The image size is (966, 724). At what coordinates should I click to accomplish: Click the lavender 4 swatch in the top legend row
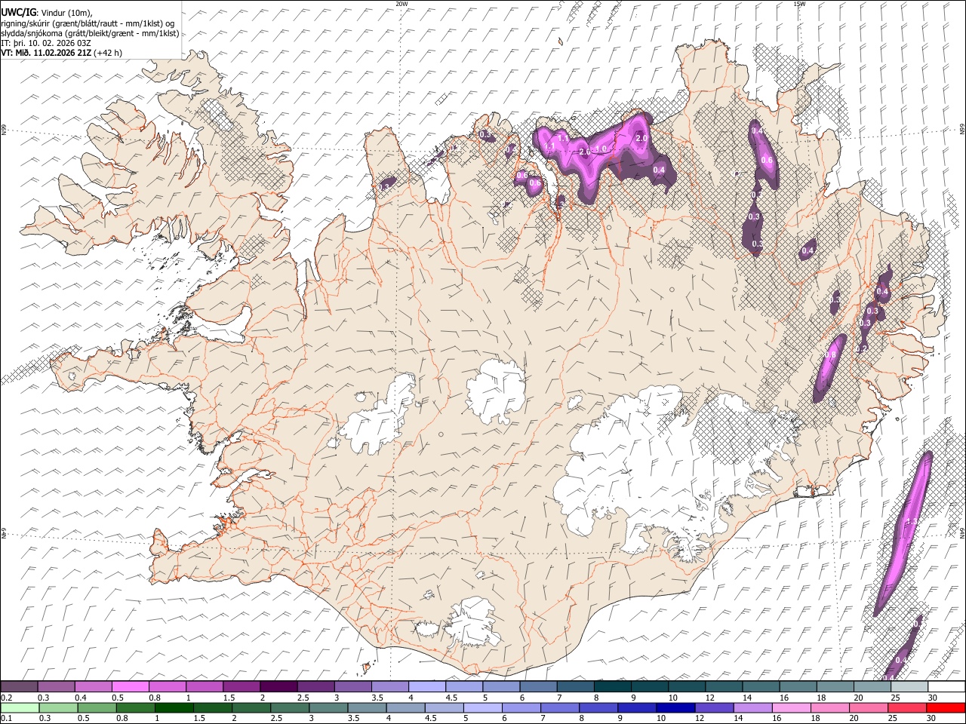(x=426, y=687)
